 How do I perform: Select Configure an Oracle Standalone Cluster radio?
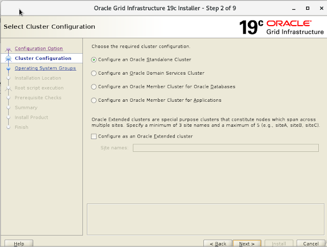tap(94, 60)
